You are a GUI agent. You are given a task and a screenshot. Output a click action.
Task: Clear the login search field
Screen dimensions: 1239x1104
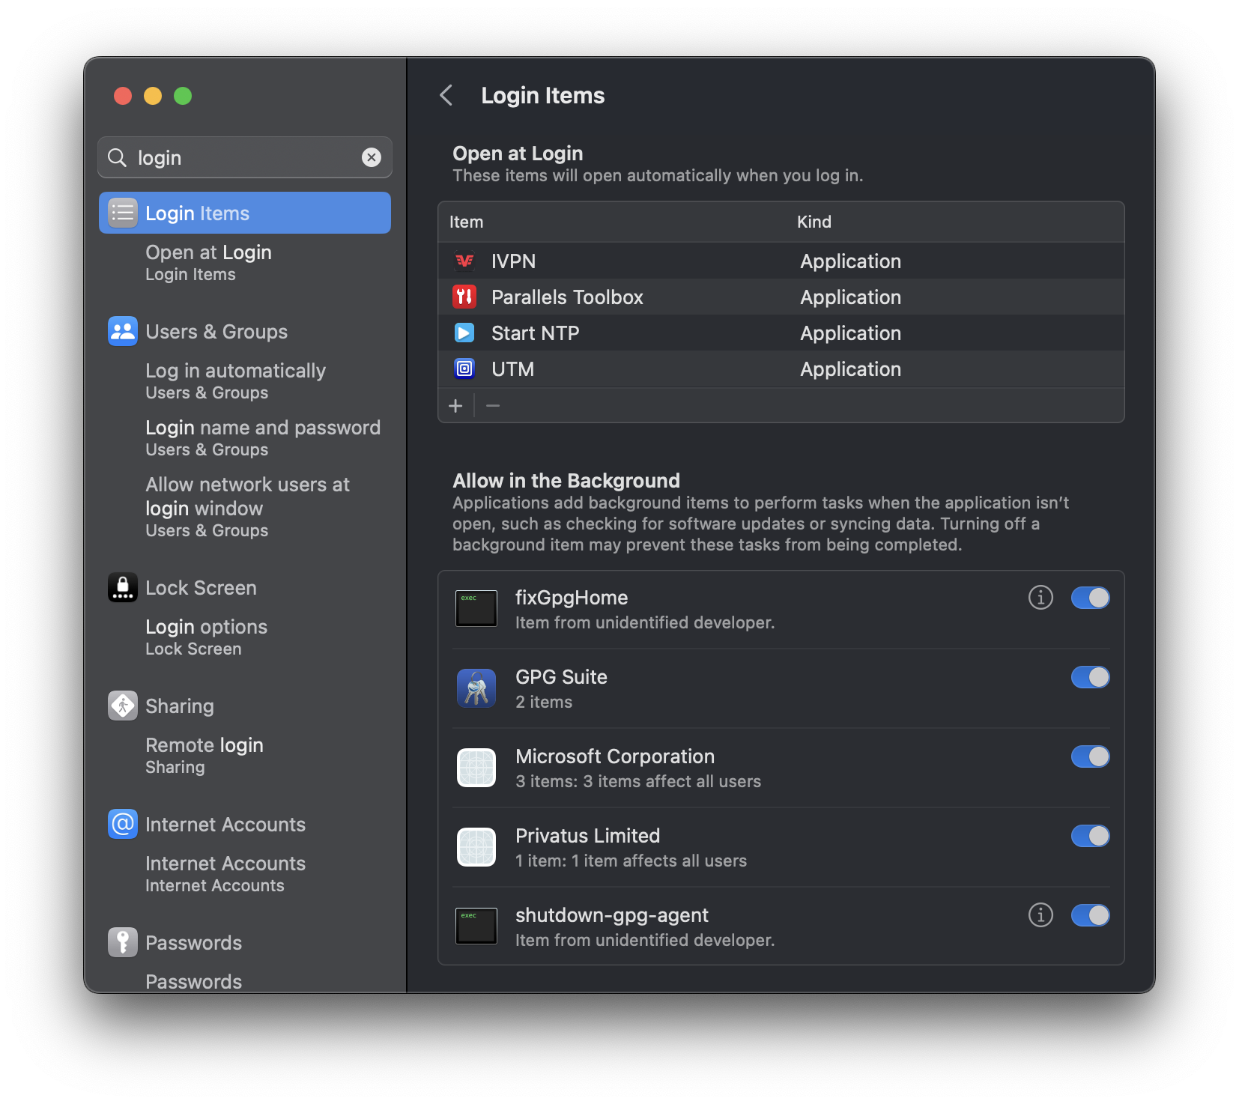pos(372,157)
